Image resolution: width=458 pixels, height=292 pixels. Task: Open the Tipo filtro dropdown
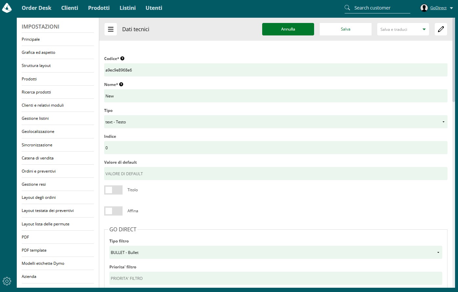point(276,252)
